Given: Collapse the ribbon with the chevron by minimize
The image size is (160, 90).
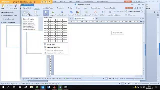Looking at the screenshot, I should pyautogui.click(x=132, y=4).
